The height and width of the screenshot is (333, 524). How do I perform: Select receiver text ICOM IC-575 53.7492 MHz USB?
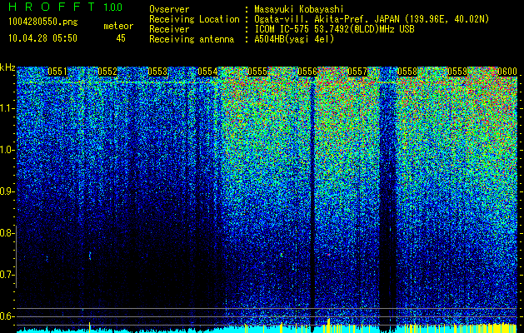[x=334, y=29]
